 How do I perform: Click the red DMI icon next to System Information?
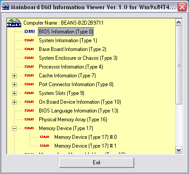pyautogui.click(x=29, y=40)
